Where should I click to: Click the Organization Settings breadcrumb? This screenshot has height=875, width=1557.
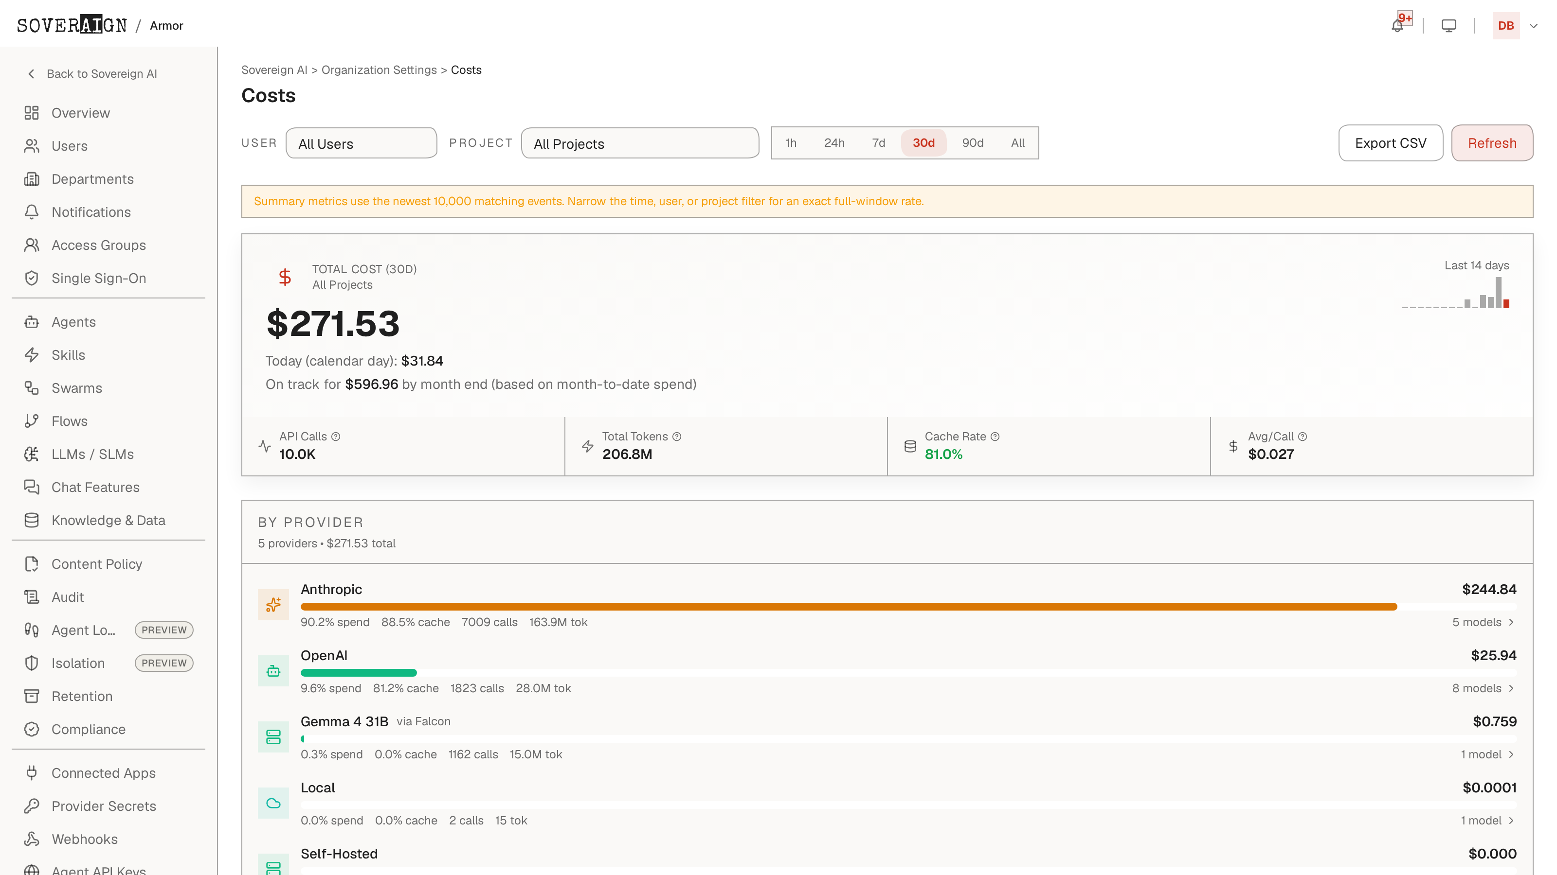(x=379, y=70)
